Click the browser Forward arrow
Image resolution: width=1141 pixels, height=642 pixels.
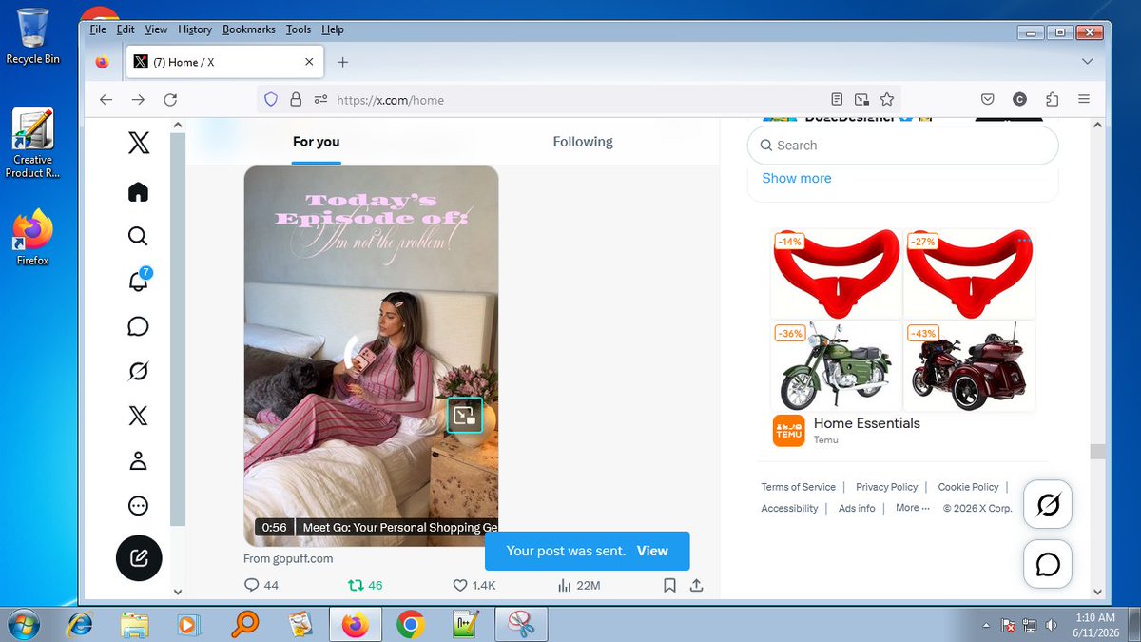click(x=138, y=99)
